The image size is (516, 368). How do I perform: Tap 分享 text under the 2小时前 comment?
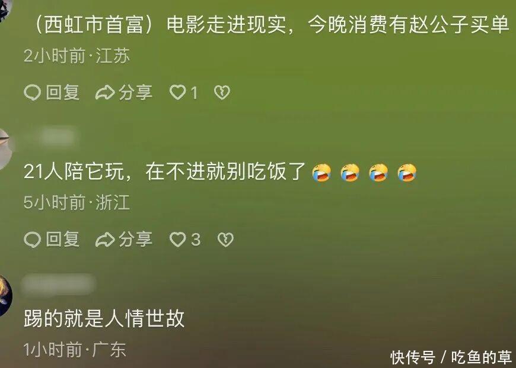click(x=136, y=92)
